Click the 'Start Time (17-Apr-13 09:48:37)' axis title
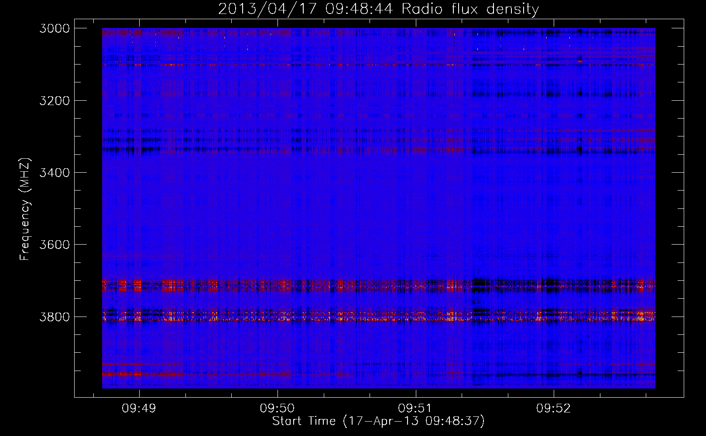 [378, 421]
